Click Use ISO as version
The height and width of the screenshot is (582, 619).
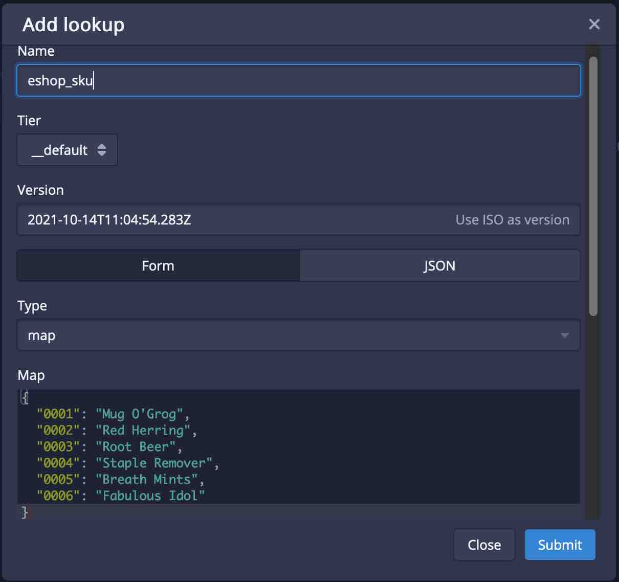[512, 220]
